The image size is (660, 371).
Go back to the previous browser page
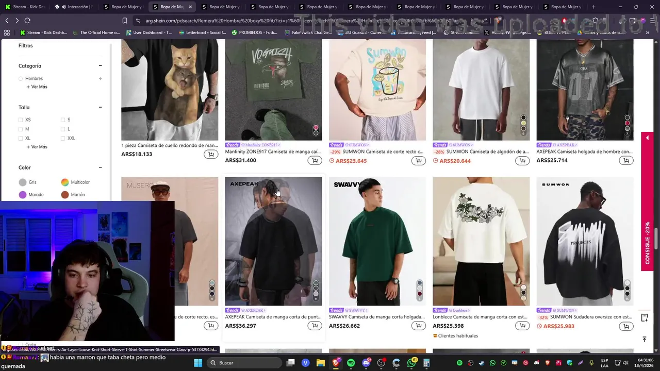click(7, 21)
